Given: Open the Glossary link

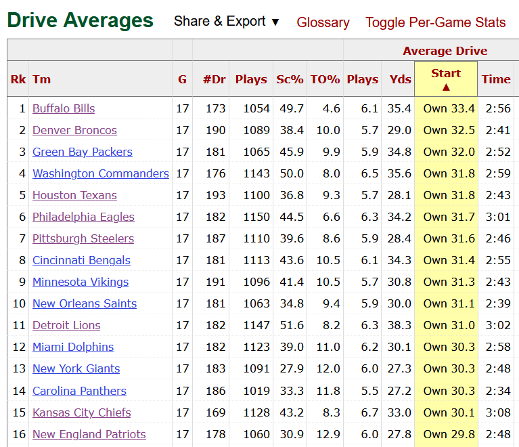Looking at the screenshot, I should (x=323, y=22).
